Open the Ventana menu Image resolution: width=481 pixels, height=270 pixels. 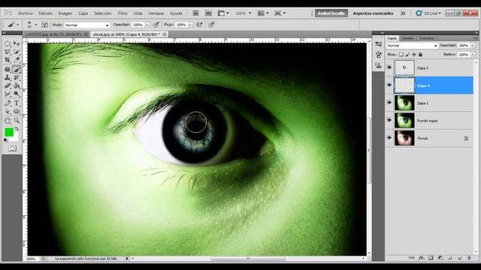pos(156,13)
